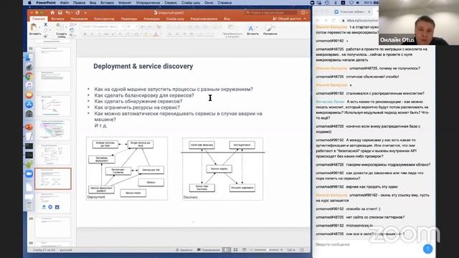Click the PowerPoint application menu
The image size is (459, 258).
(x=46, y=3)
